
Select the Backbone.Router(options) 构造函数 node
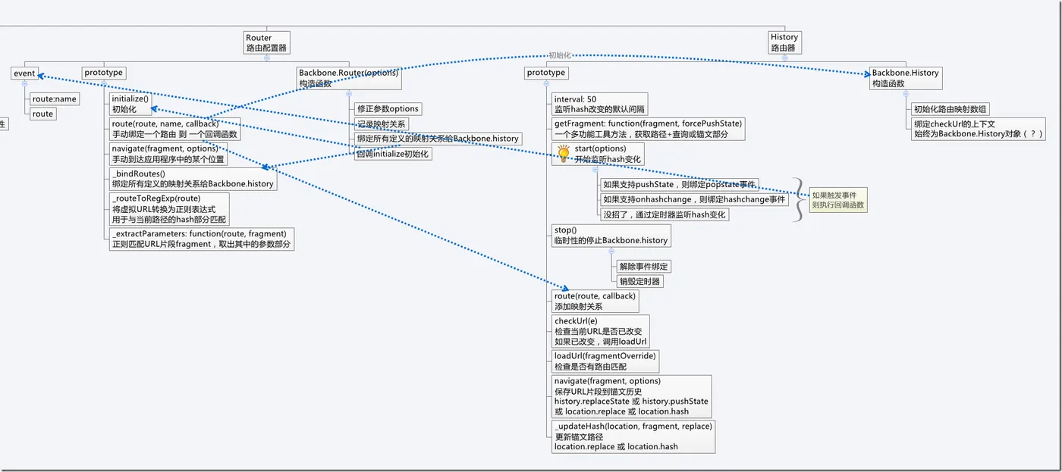(x=348, y=78)
